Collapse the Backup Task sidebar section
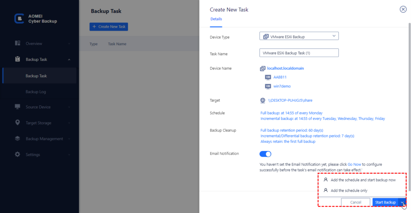This screenshot has height=213, width=411. 69,59
